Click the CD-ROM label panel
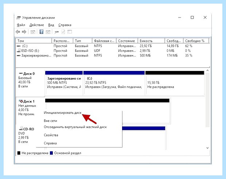 pyautogui.click(x=26, y=135)
